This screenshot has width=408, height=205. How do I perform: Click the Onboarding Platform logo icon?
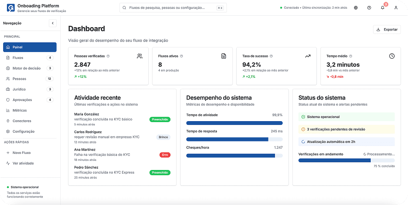10,8
